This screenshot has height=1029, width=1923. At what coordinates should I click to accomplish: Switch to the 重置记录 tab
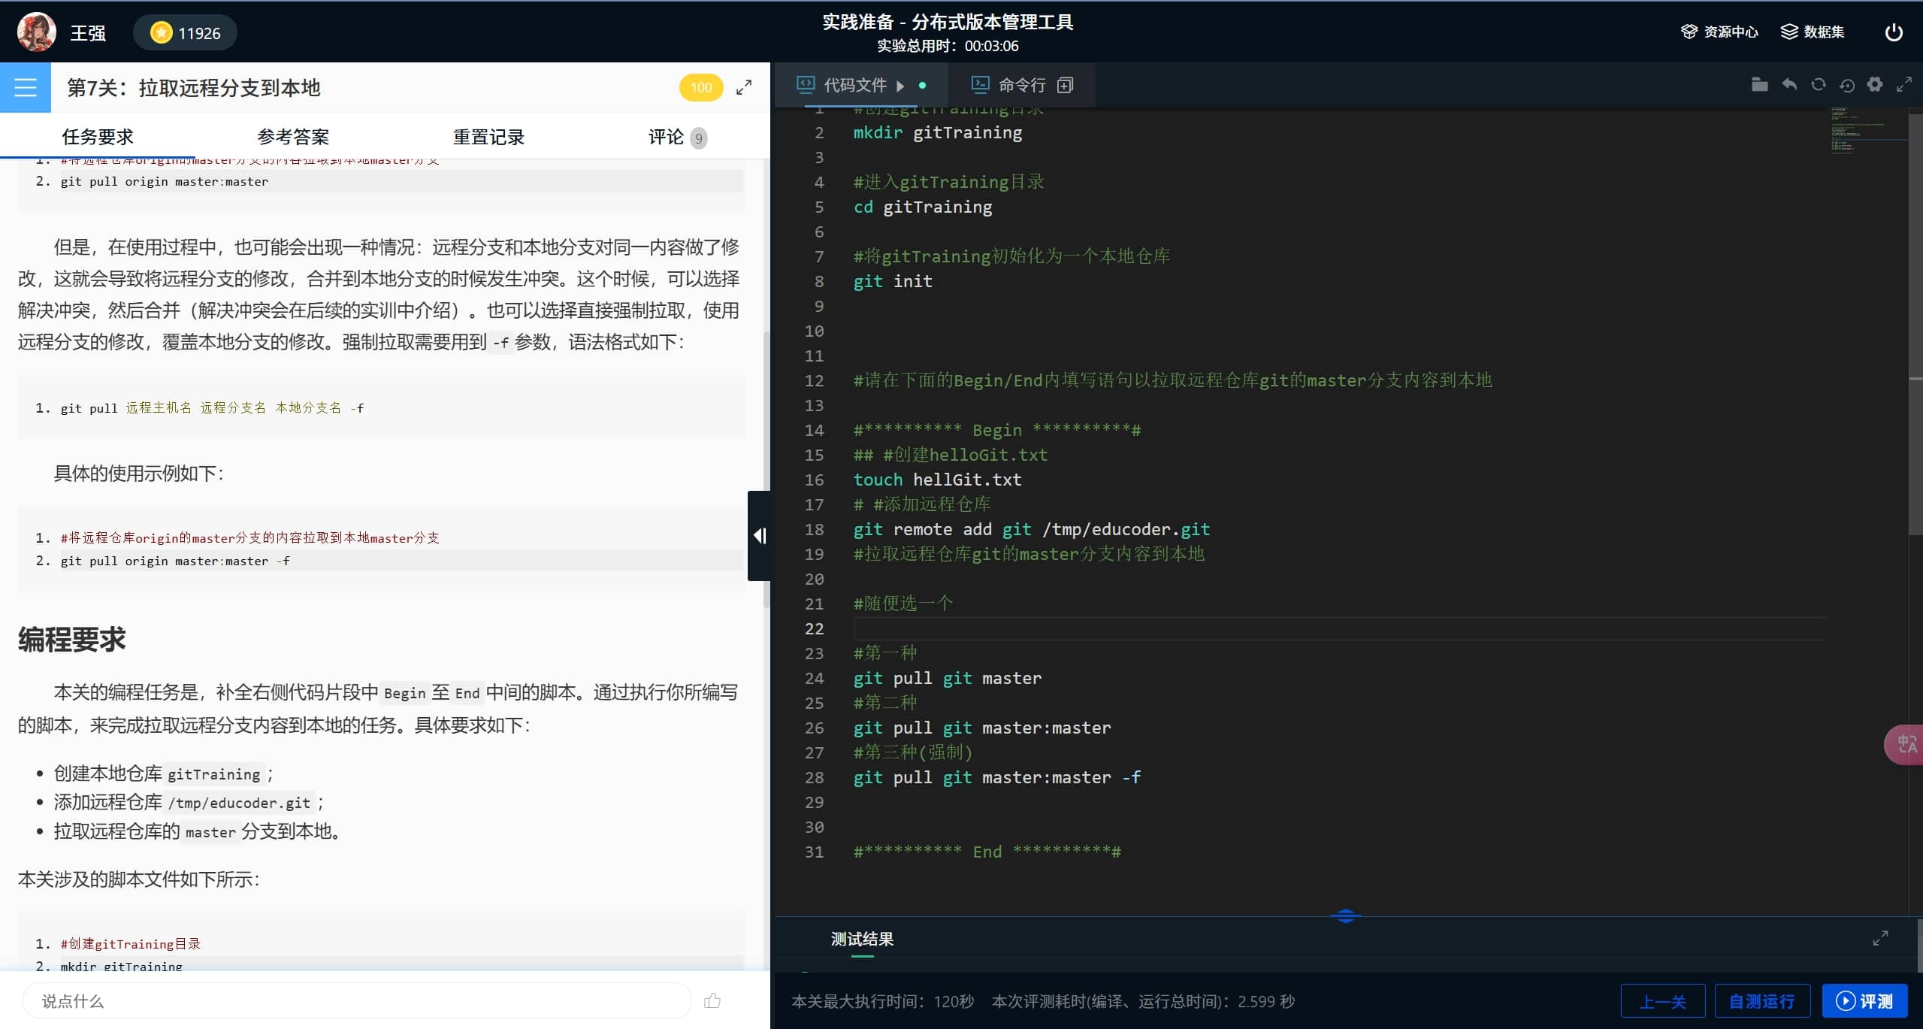pos(488,137)
